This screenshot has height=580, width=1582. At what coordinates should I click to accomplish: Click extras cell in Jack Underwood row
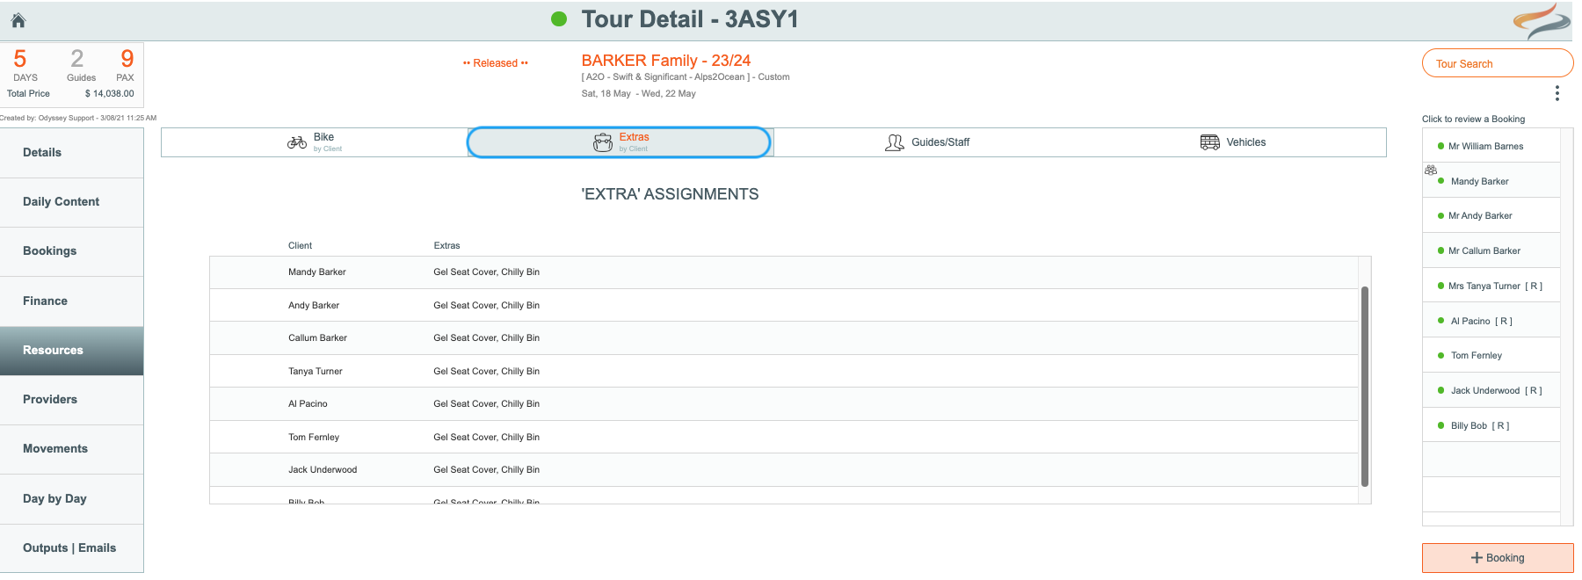486,469
